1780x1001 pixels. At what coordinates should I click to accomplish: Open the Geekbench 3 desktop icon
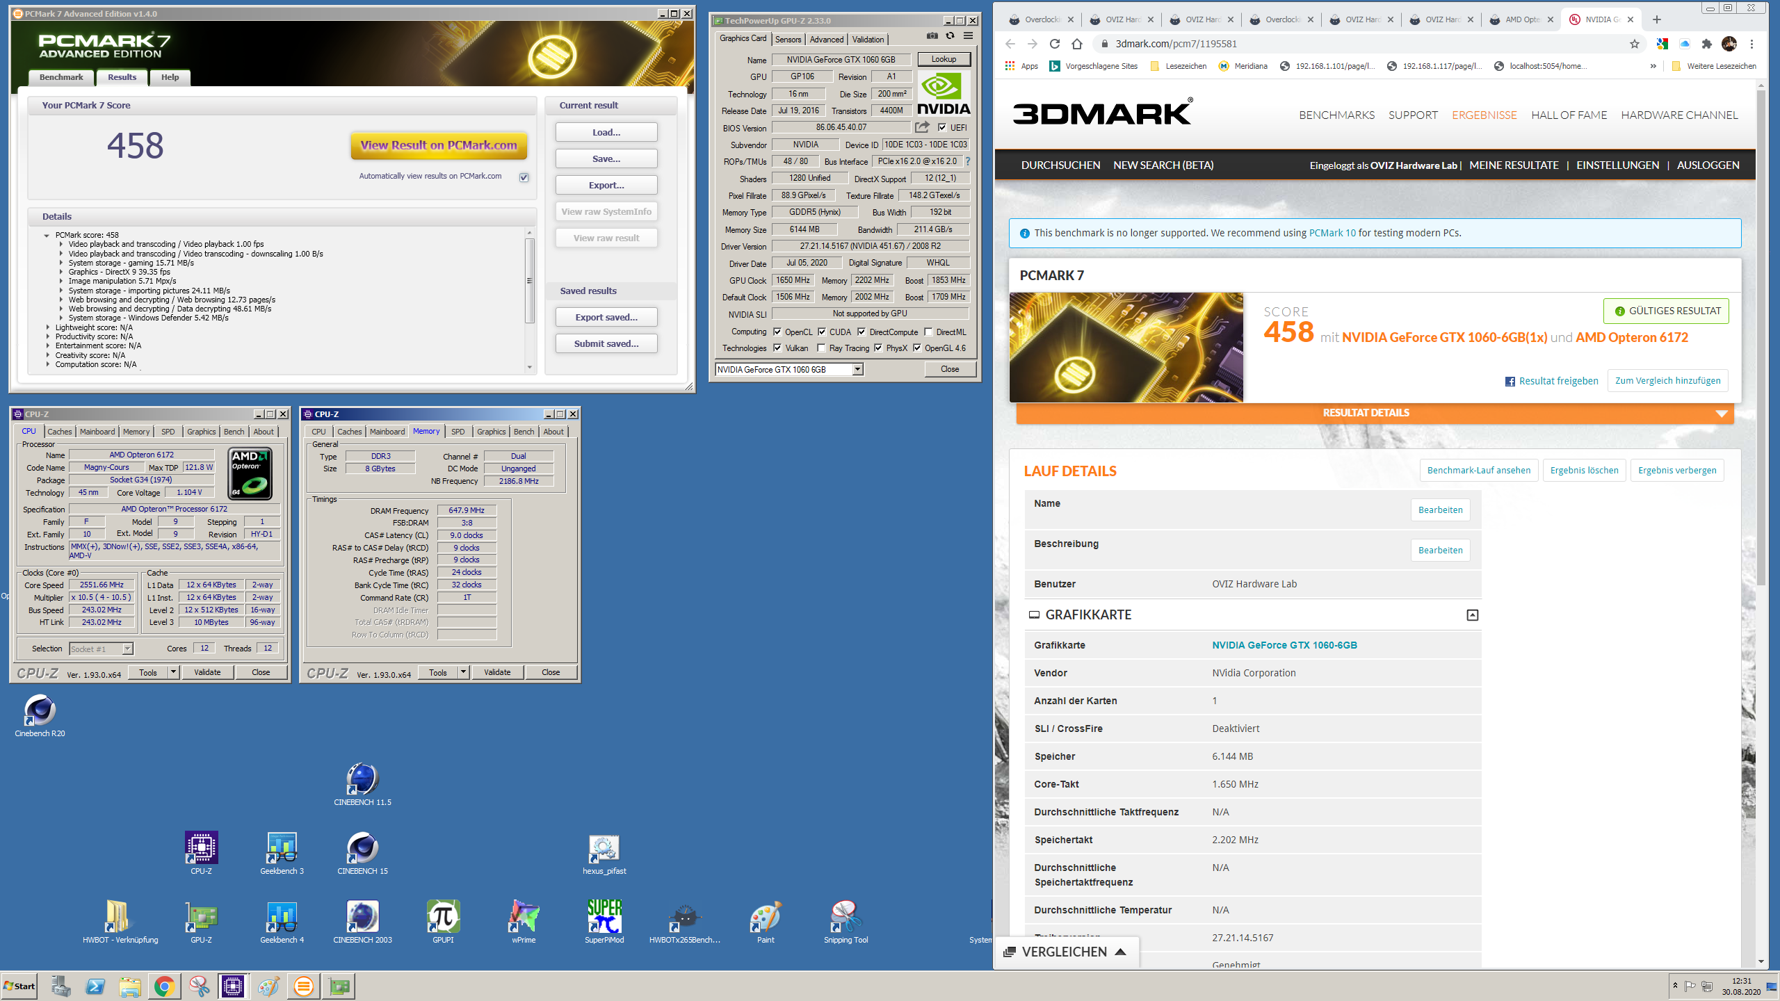[x=282, y=854]
